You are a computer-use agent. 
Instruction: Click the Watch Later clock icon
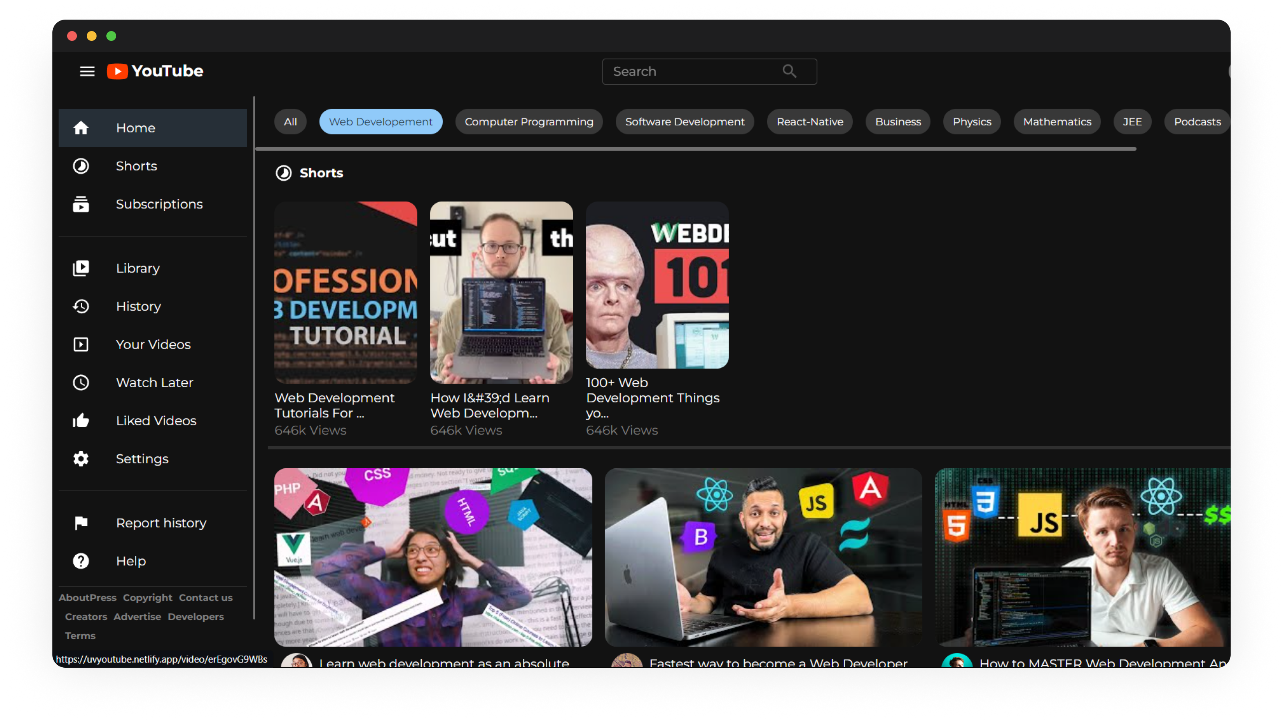coord(81,382)
